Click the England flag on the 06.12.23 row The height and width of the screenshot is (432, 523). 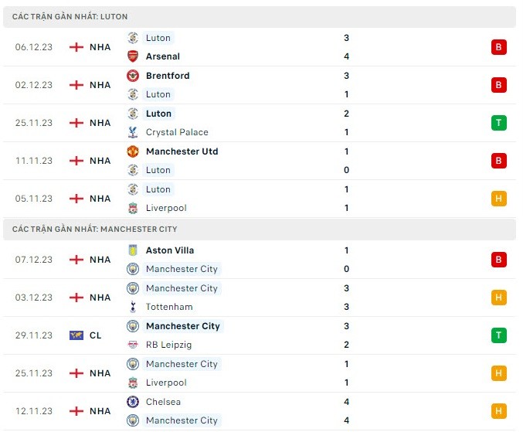76,47
